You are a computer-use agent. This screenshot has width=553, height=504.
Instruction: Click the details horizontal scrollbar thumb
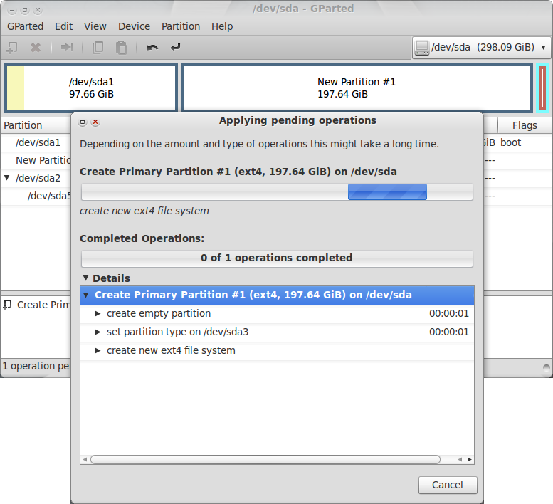click(x=265, y=459)
